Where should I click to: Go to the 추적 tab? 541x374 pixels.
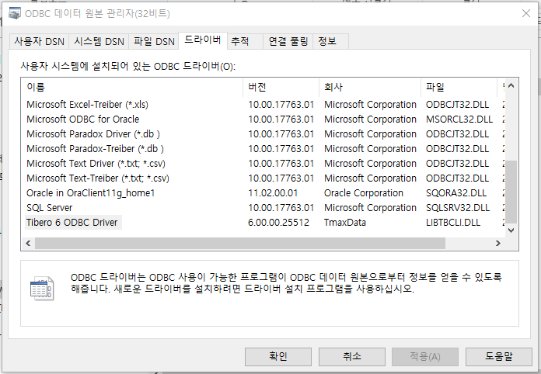(x=240, y=42)
